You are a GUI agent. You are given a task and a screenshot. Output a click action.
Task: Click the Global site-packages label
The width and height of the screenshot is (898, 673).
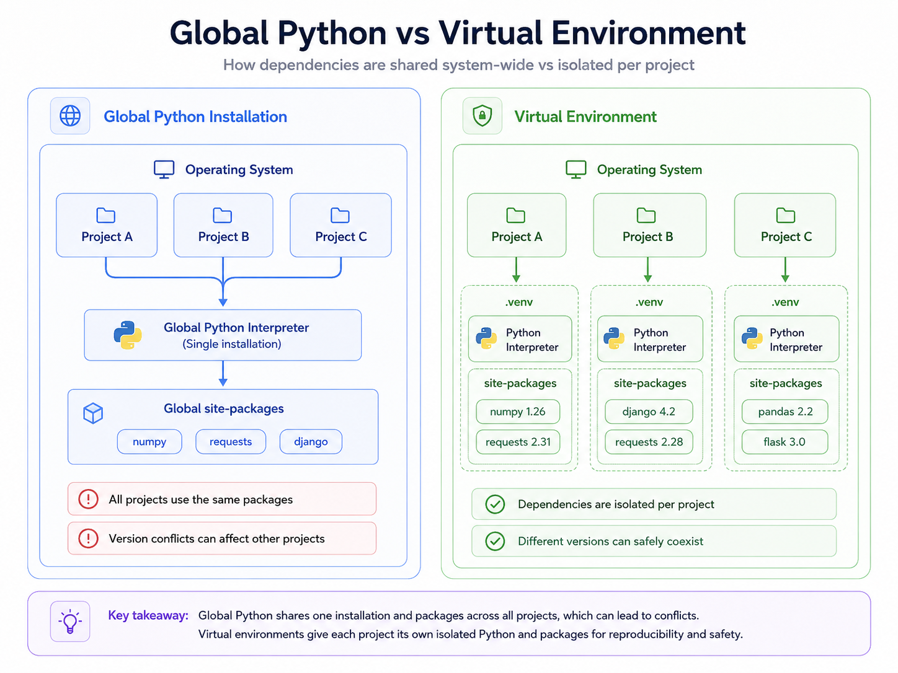click(x=224, y=408)
